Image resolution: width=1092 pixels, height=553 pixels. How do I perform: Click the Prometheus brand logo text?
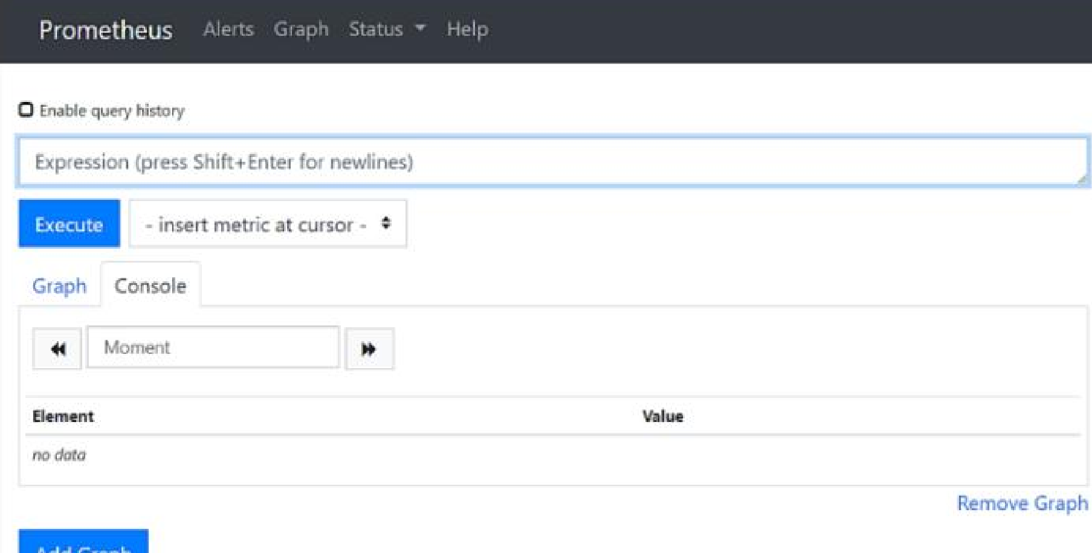106,30
